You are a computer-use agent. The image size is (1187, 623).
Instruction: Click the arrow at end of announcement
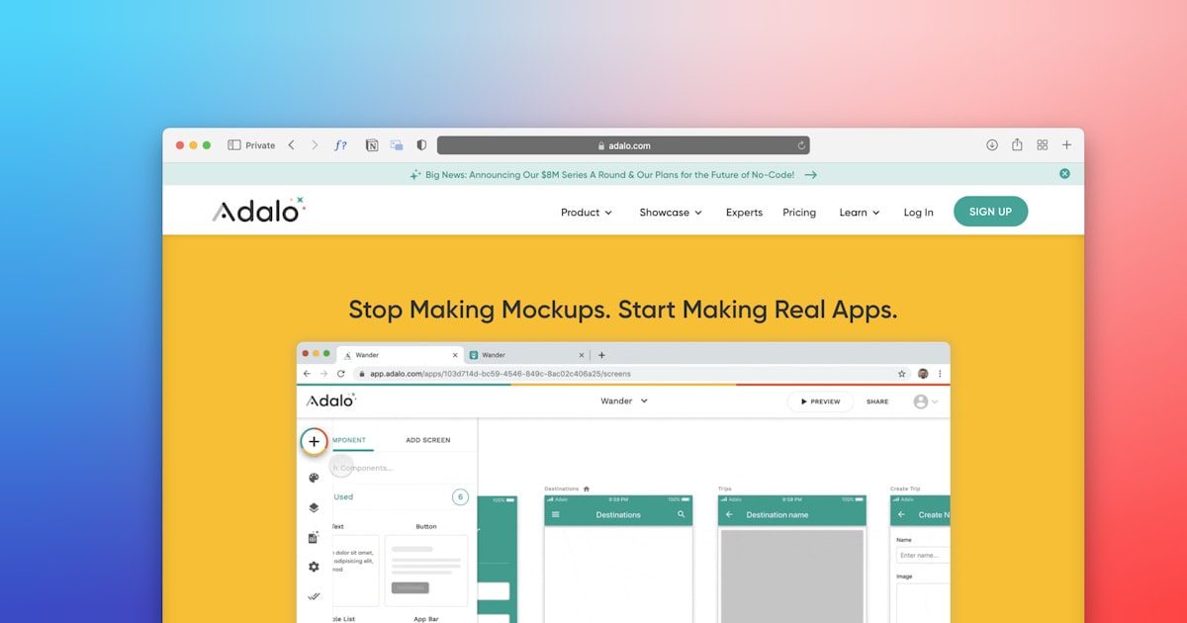(x=810, y=174)
